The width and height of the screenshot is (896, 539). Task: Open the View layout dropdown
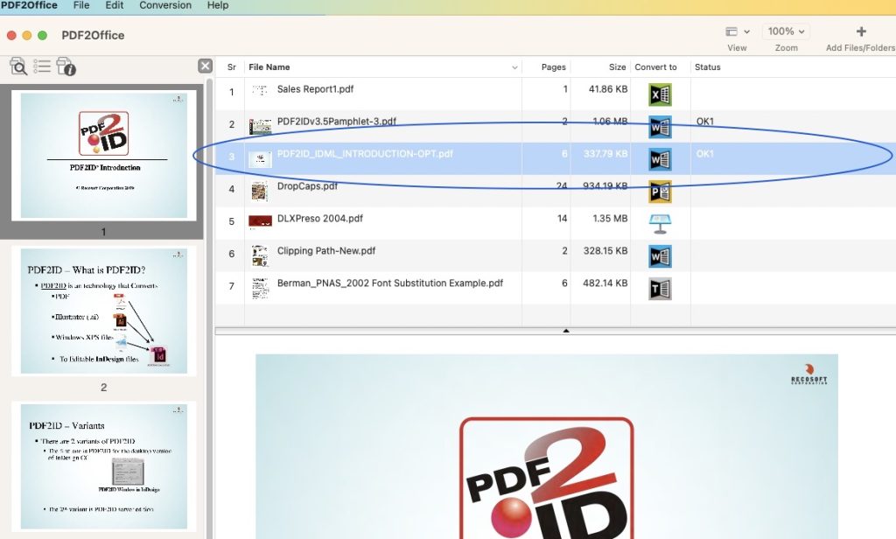[738, 31]
